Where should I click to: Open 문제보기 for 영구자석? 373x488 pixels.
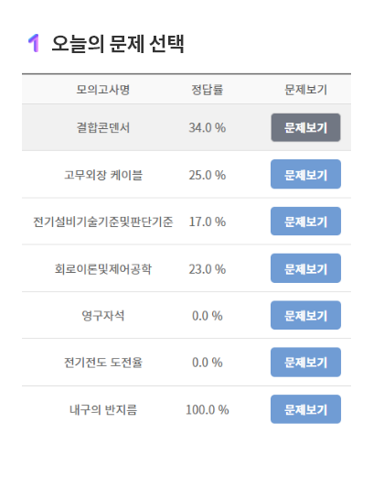coord(305,315)
